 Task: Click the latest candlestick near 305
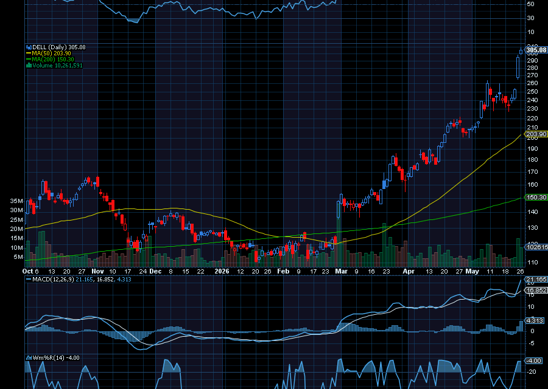pyautogui.click(x=521, y=51)
